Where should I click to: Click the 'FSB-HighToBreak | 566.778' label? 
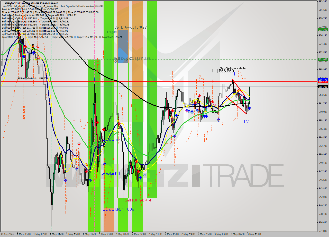[33, 78]
